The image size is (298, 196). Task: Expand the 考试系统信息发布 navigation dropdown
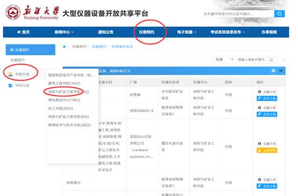(x=228, y=32)
